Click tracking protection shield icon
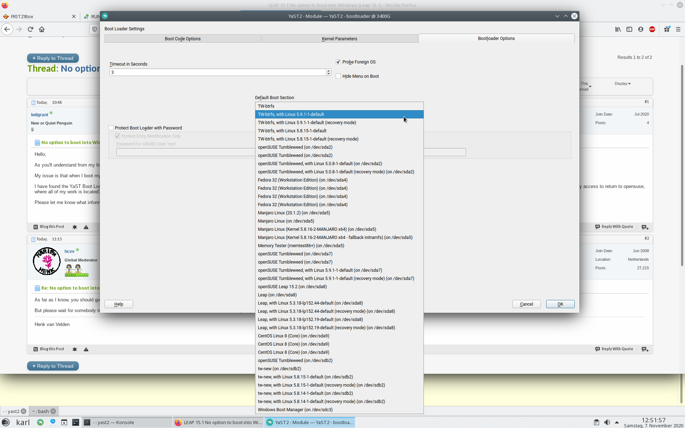The height and width of the screenshot is (428, 685). 95,29
